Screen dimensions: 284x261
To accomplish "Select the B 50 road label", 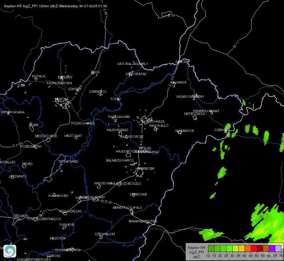I will (x=171, y=15).
